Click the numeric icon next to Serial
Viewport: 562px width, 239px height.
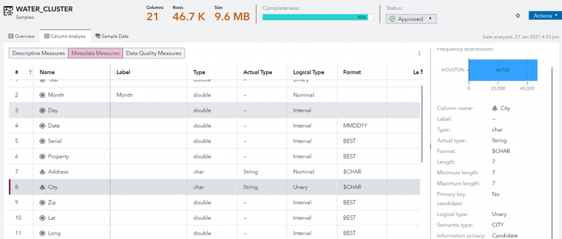point(43,141)
